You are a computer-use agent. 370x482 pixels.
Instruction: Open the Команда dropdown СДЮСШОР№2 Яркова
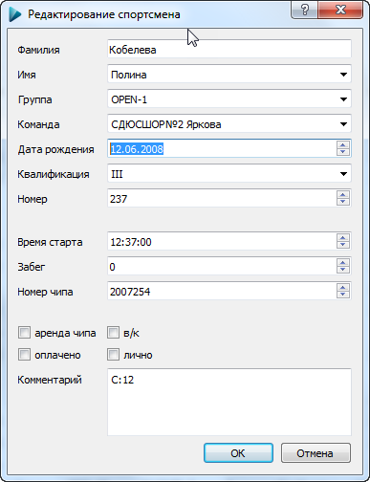point(229,123)
